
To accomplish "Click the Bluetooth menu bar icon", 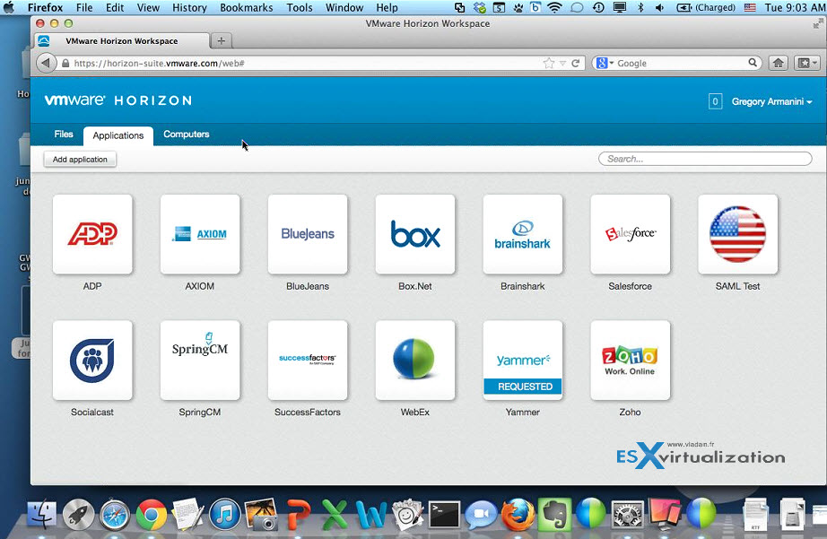I will coord(640,7).
